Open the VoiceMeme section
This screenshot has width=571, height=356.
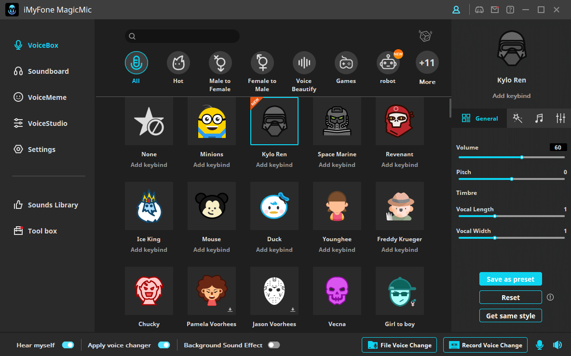pyautogui.click(x=40, y=97)
